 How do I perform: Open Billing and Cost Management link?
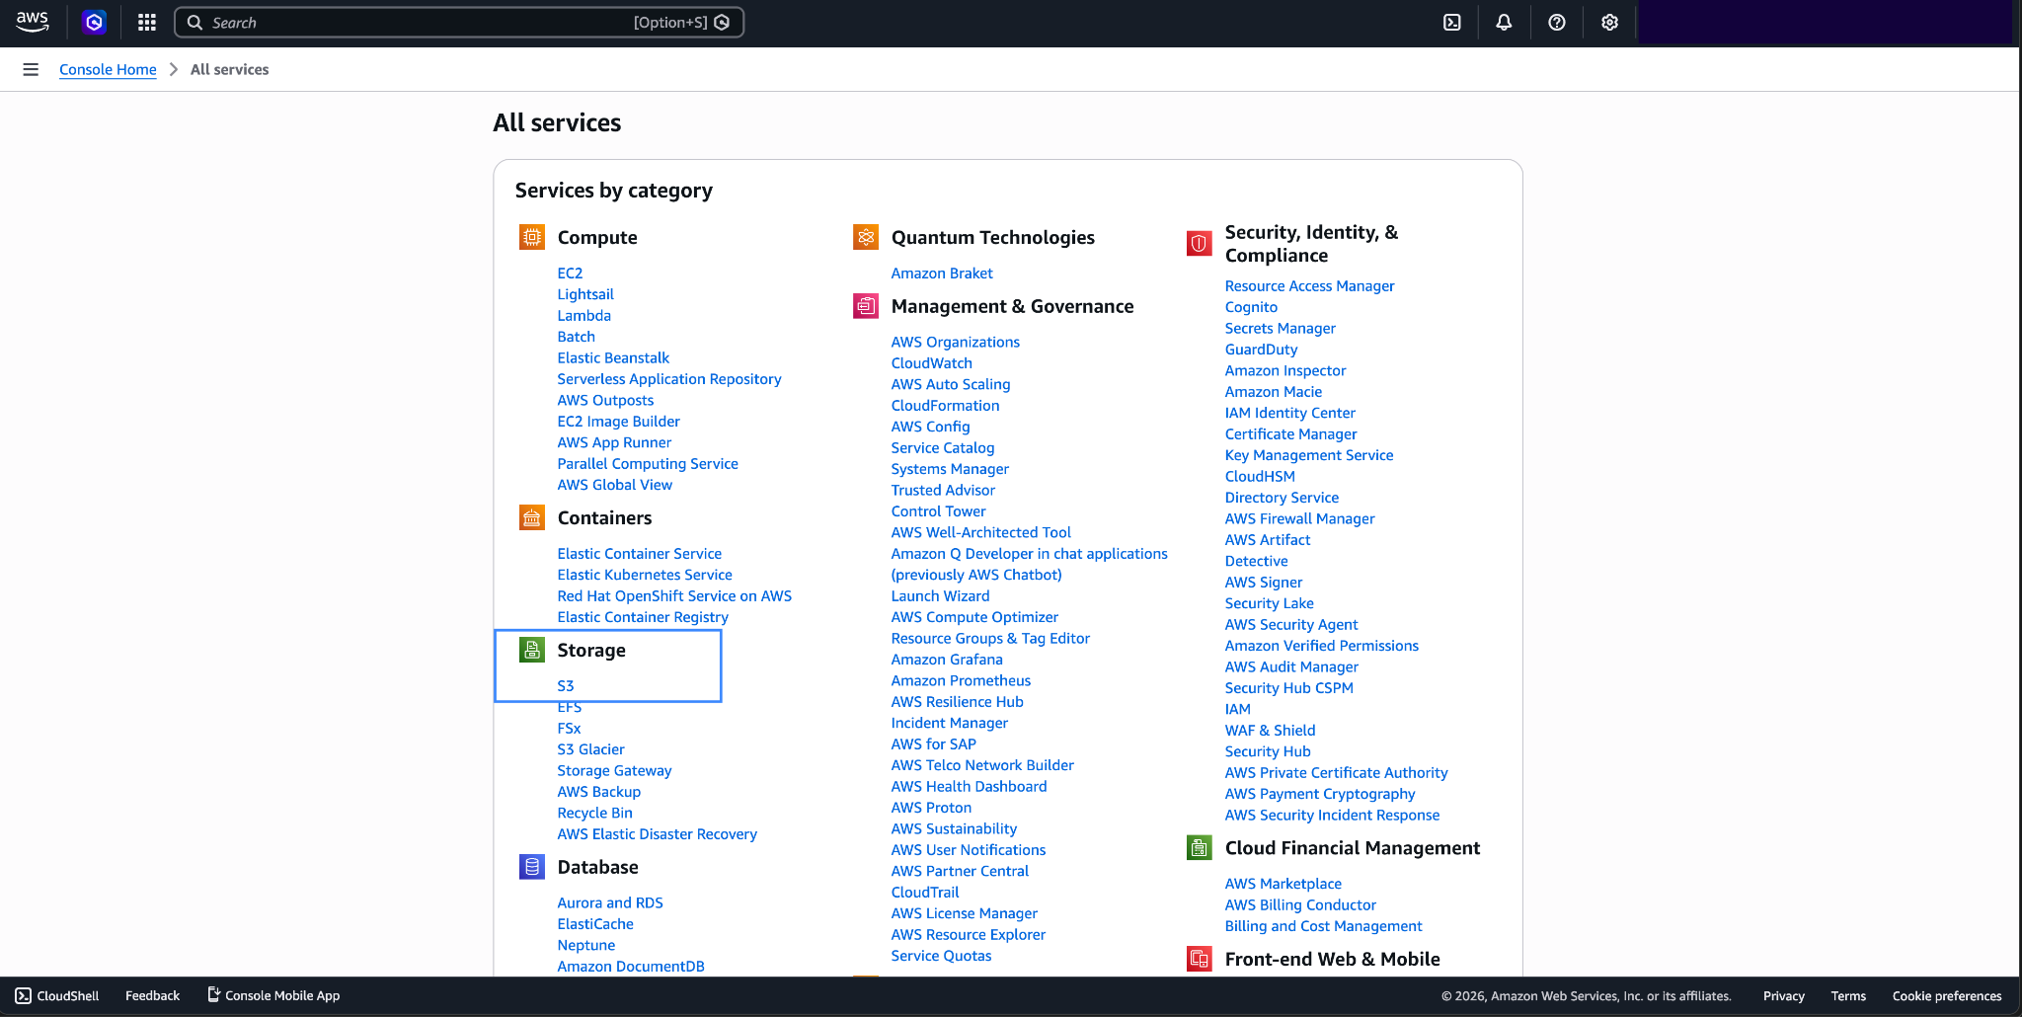tap(1323, 926)
